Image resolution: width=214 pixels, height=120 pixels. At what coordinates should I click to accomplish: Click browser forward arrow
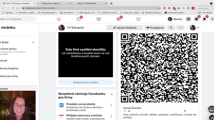[x=8, y=8]
